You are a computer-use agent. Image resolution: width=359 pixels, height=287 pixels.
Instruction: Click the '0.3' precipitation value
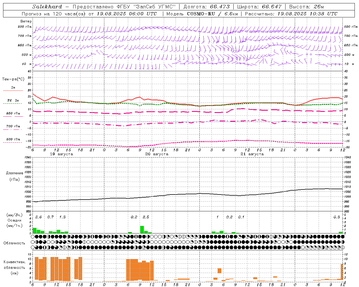point(337,217)
